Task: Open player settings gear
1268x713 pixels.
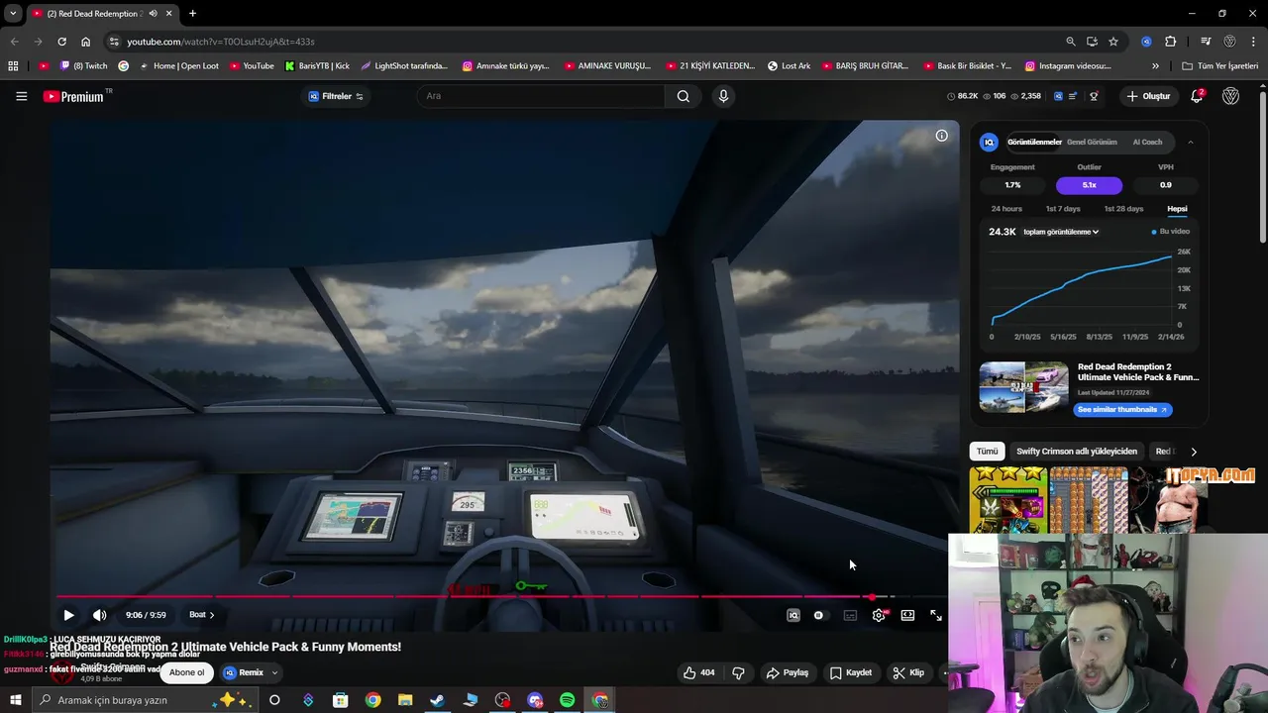Action: click(x=879, y=615)
